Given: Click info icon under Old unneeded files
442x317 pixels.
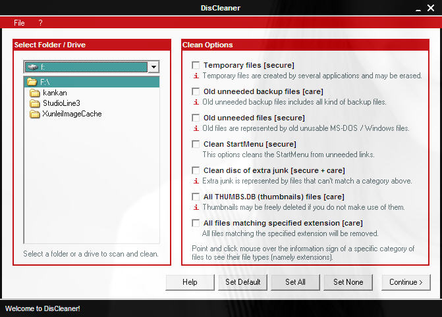Looking at the screenshot, I should tap(195, 128).
